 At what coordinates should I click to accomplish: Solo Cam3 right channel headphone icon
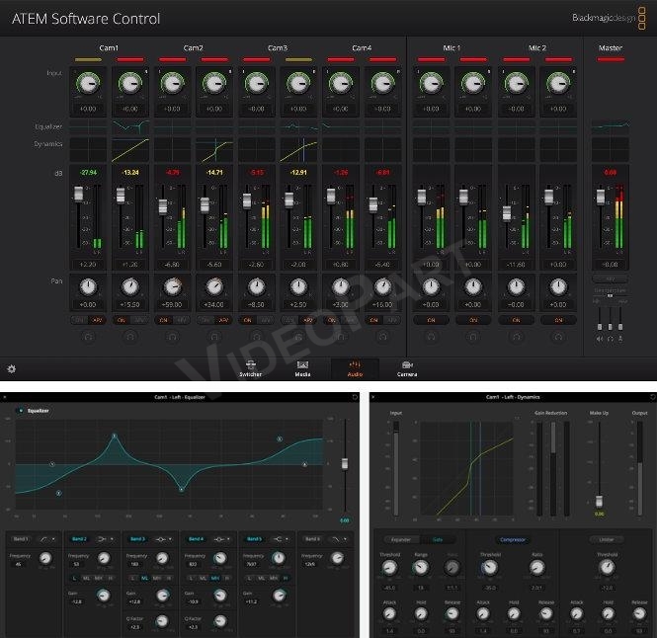point(298,337)
